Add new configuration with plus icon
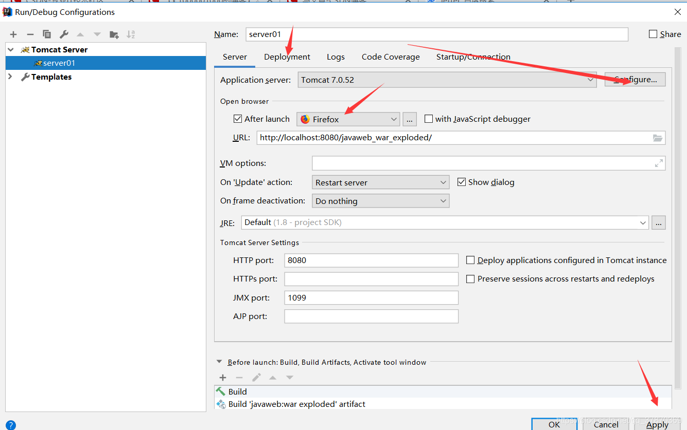The image size is (687, 430). click(x=13, y=34)
